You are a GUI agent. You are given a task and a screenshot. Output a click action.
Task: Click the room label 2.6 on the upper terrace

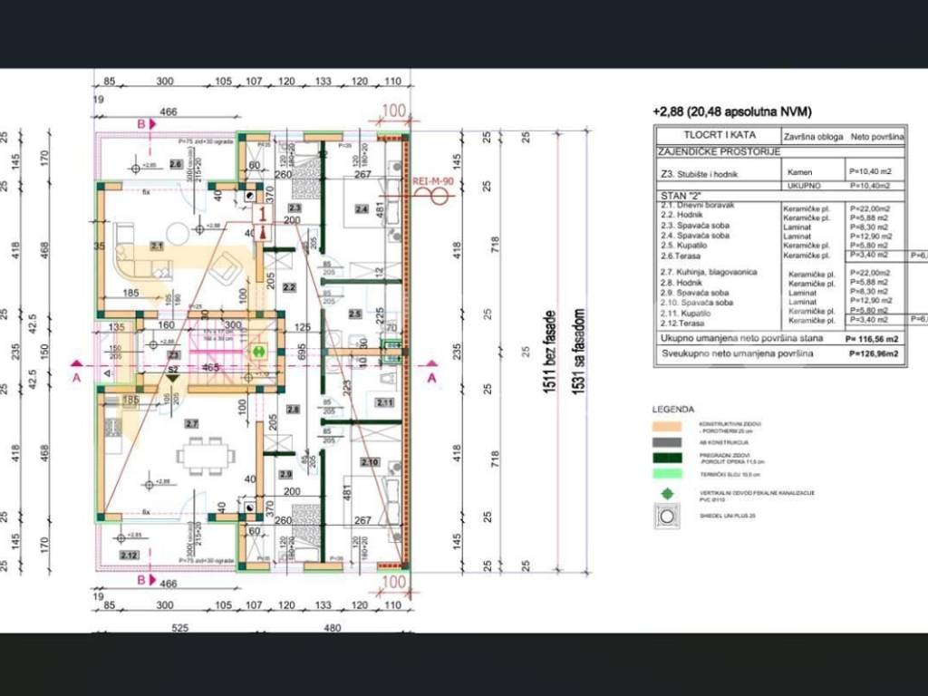tap(176, 164)
